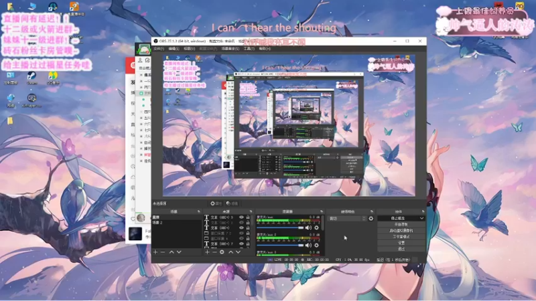This screenshot has width=536, height=301.
Task: Move the selected source down
Action: point(238,252)
